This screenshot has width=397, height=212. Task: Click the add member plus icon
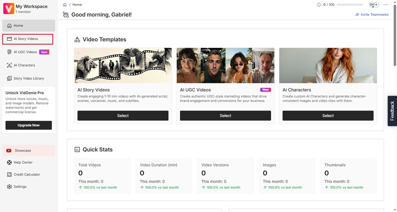(376, 5)
